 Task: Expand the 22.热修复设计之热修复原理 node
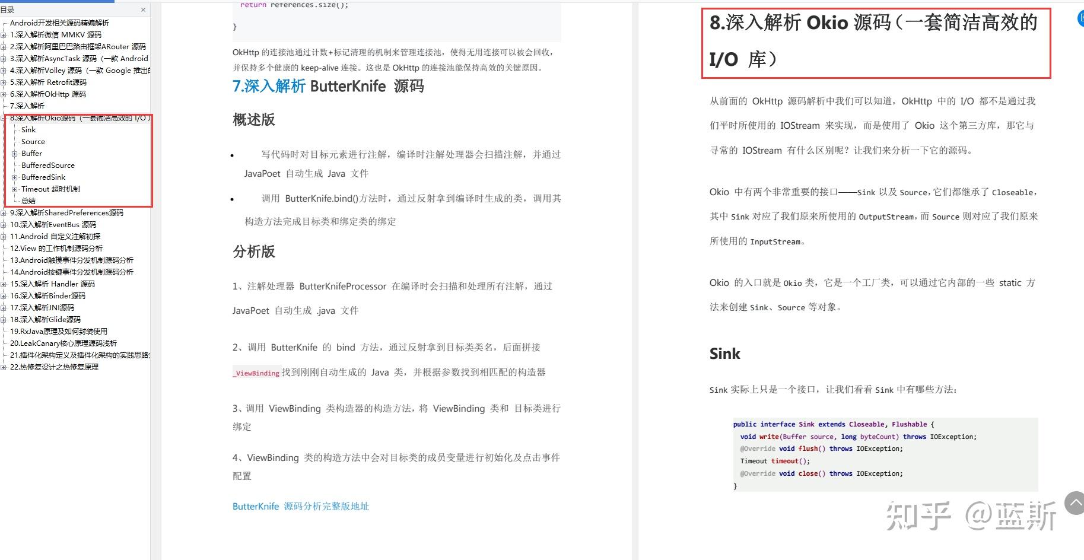coord(4,367)
